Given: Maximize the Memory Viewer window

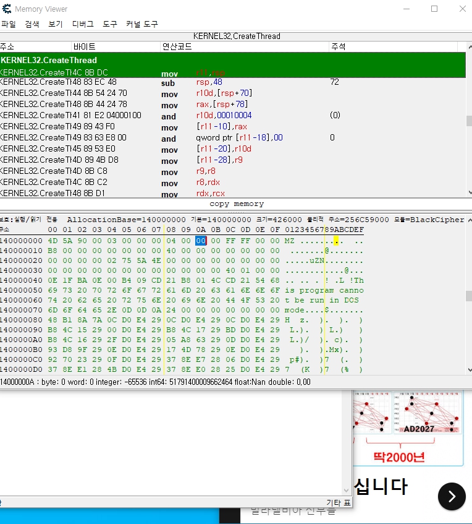Looking at the screenshot, I should pyautogui.click(x=434, y=9).
